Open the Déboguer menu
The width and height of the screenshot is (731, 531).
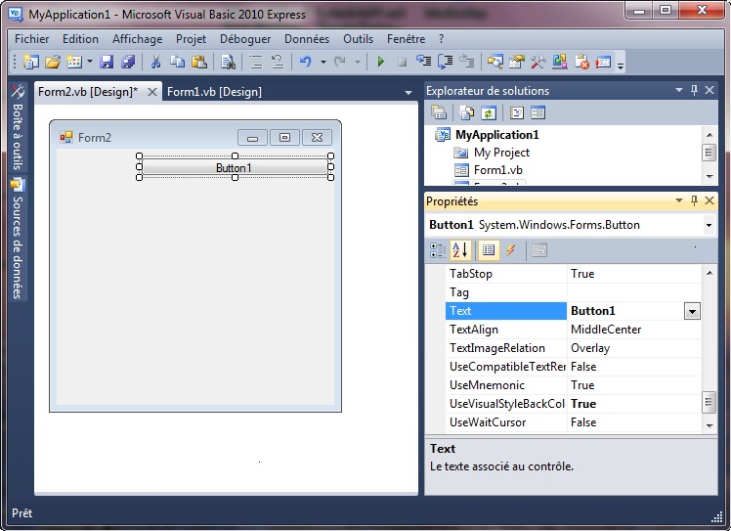coord(245,39)
